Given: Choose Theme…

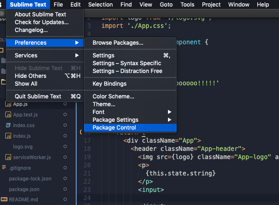Looking at the screenshot, I should 130,104.
